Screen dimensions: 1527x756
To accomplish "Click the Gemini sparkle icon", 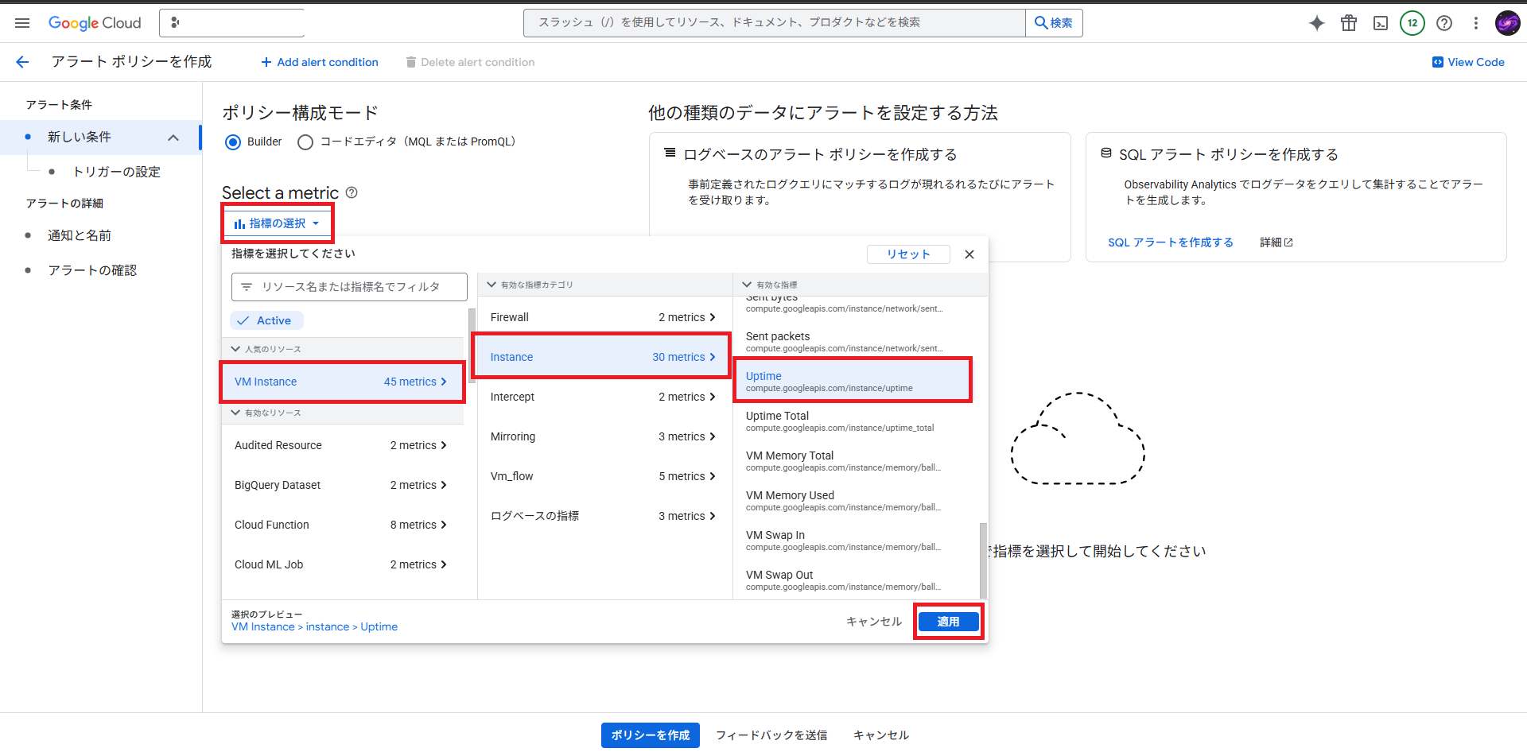I will 1317,23.
